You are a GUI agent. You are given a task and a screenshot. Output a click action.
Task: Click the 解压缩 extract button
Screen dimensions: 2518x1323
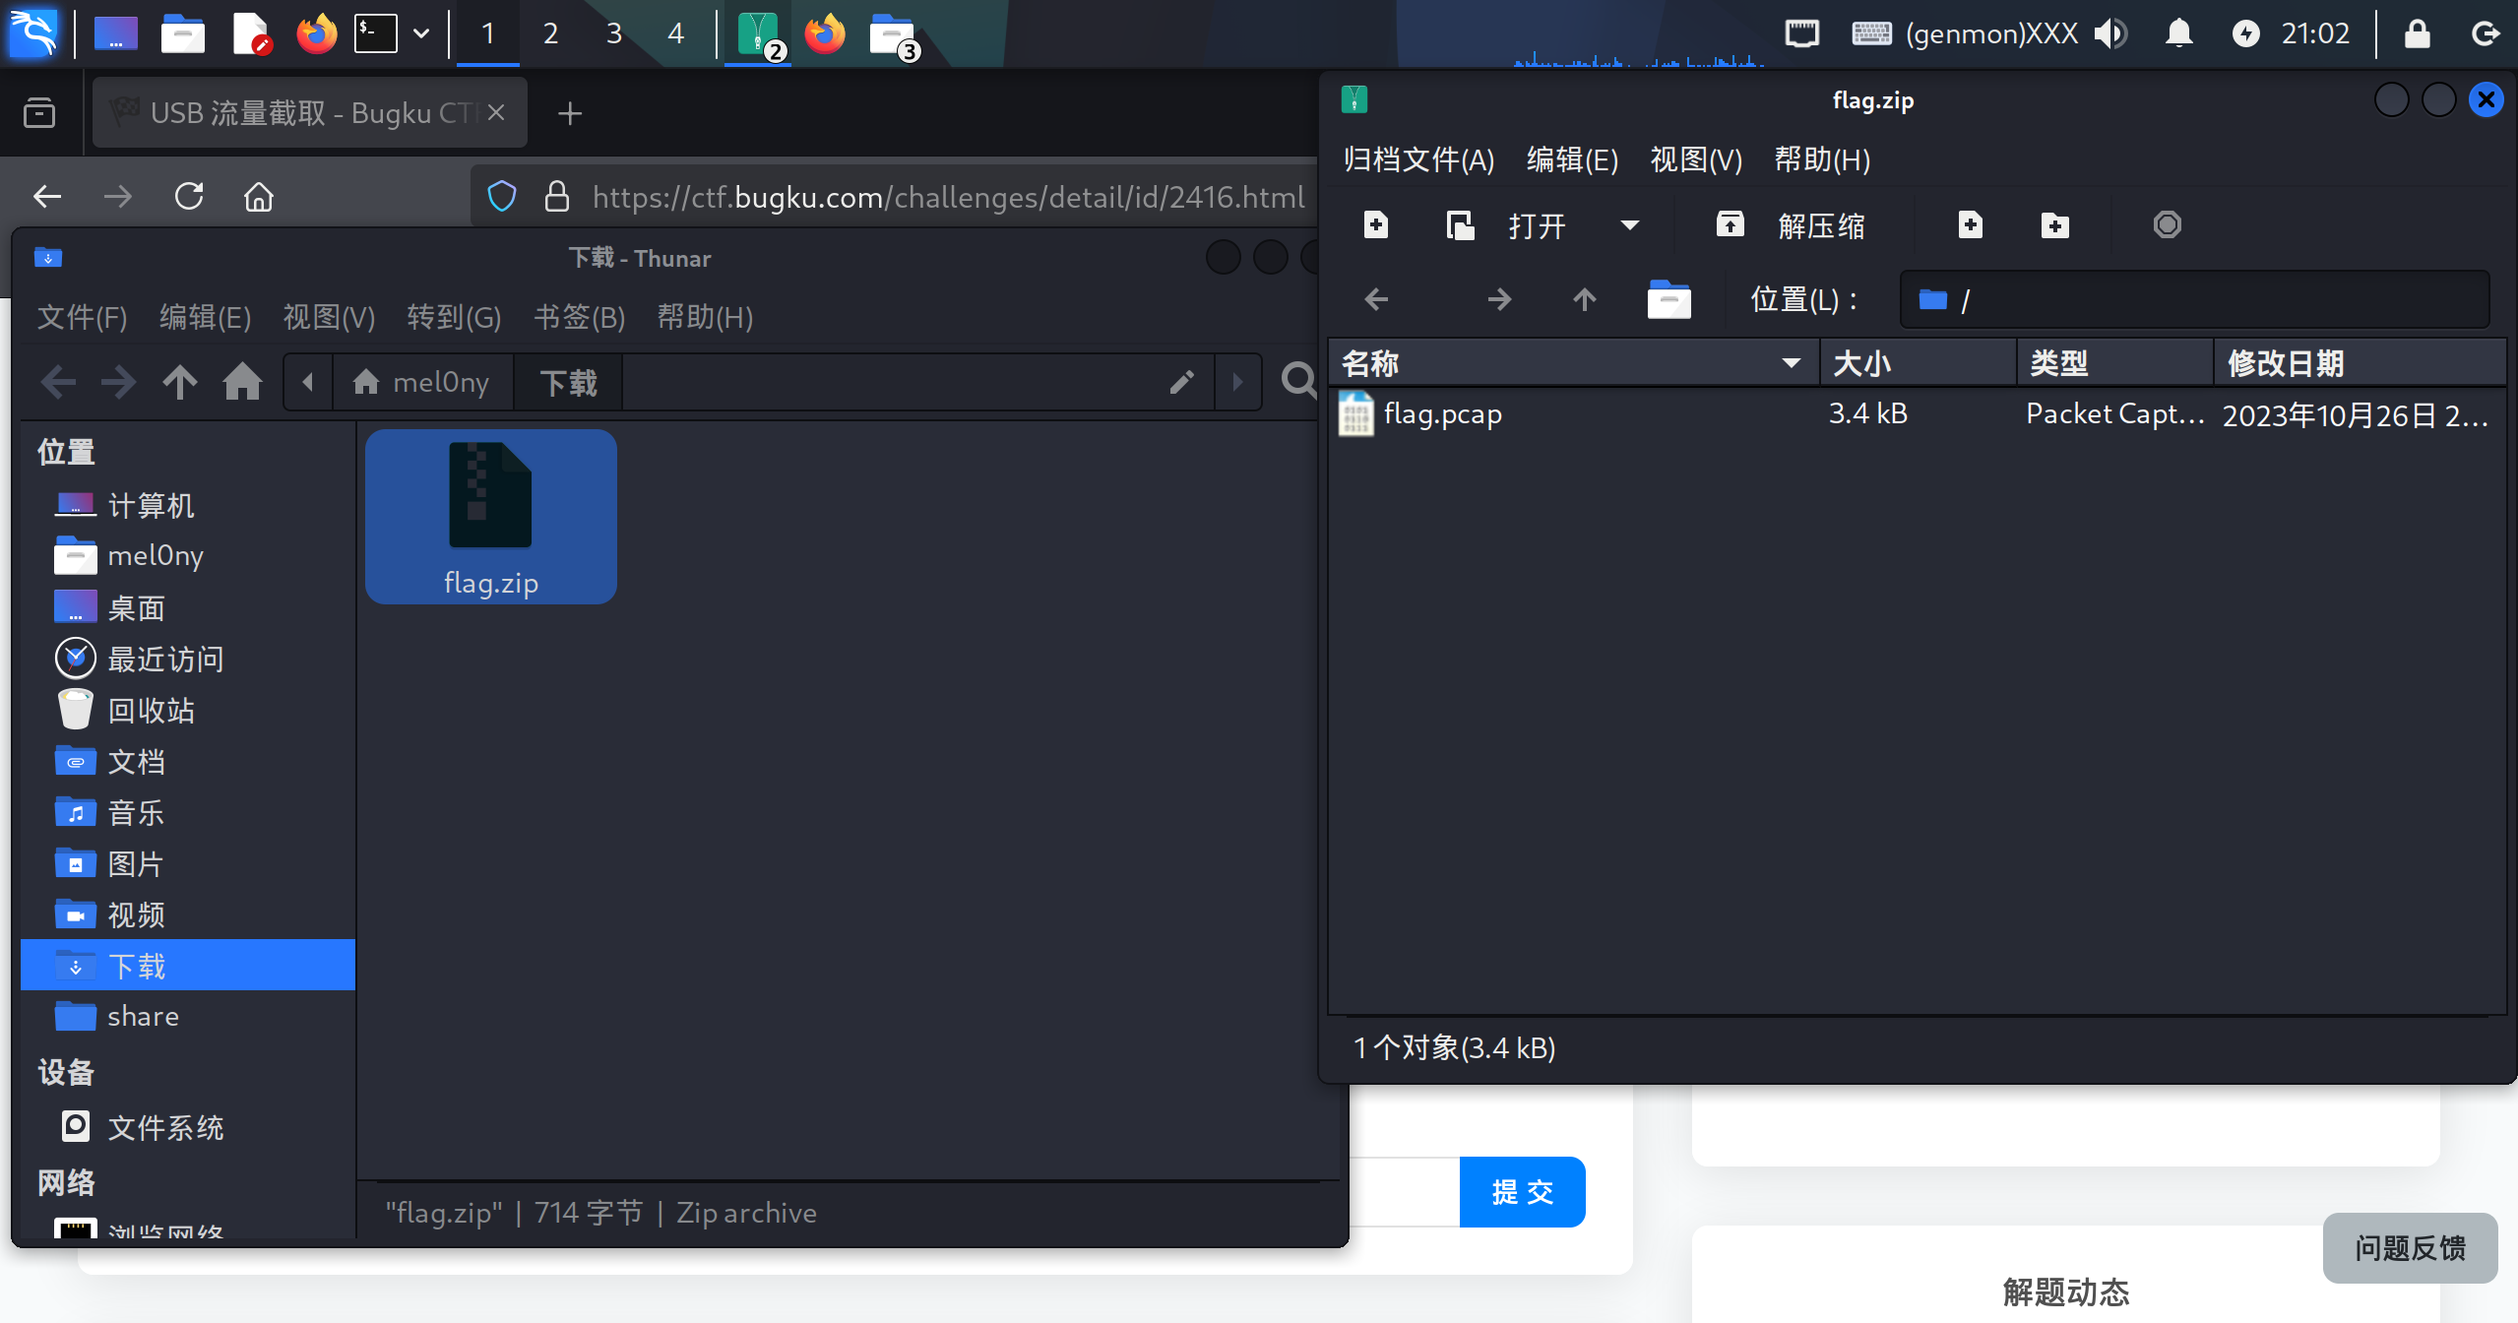[x=1792, y=225]
